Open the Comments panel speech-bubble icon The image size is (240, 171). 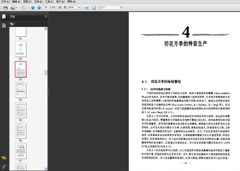click(4, 158)
